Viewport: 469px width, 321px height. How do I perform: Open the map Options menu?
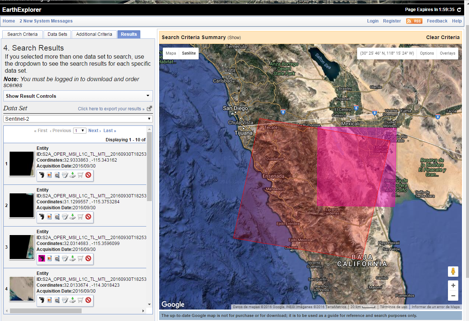[x=427, y=53]
